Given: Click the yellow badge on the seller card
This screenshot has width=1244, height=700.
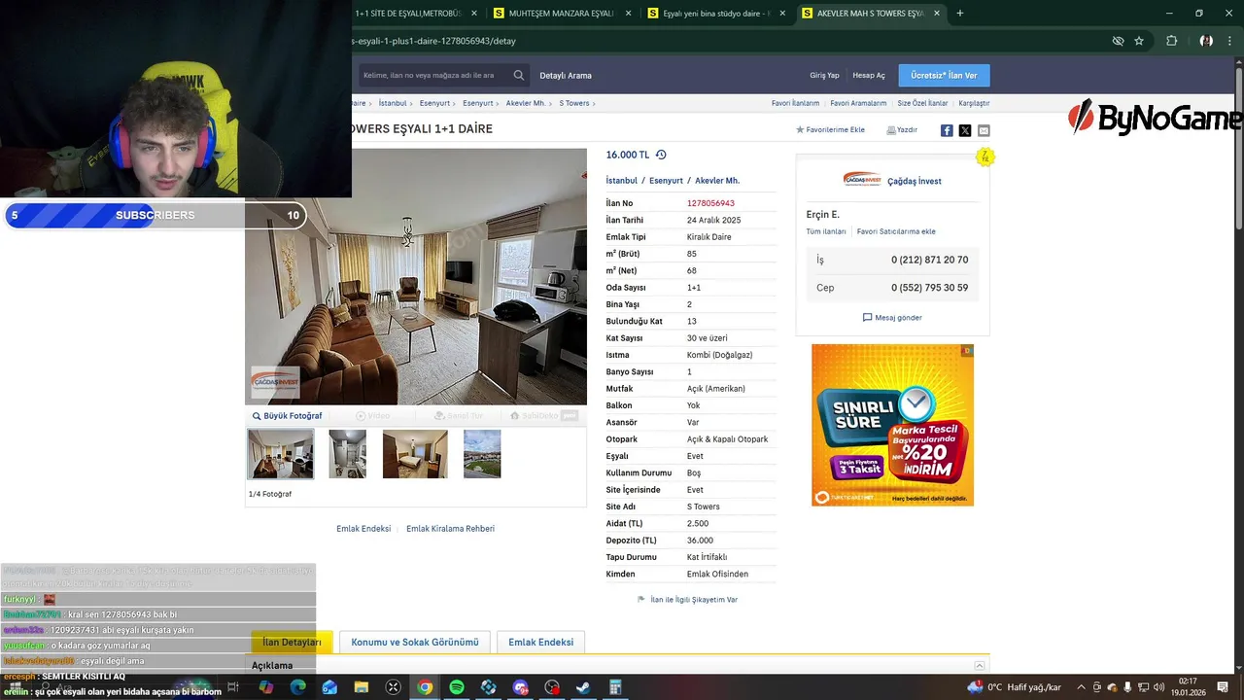Looking at the screenshot, I should tap(985, 157).
